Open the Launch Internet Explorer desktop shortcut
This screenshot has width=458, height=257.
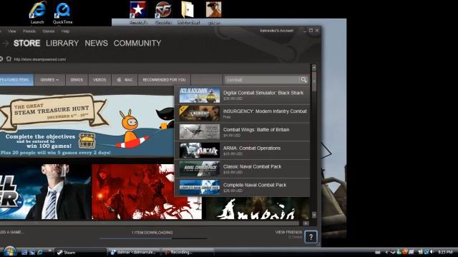coord(37,12)
